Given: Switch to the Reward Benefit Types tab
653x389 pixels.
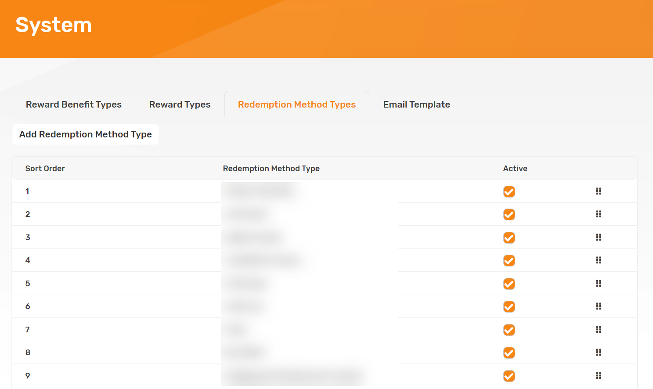Looking at the screenshot, I should [x=74, y=104].
